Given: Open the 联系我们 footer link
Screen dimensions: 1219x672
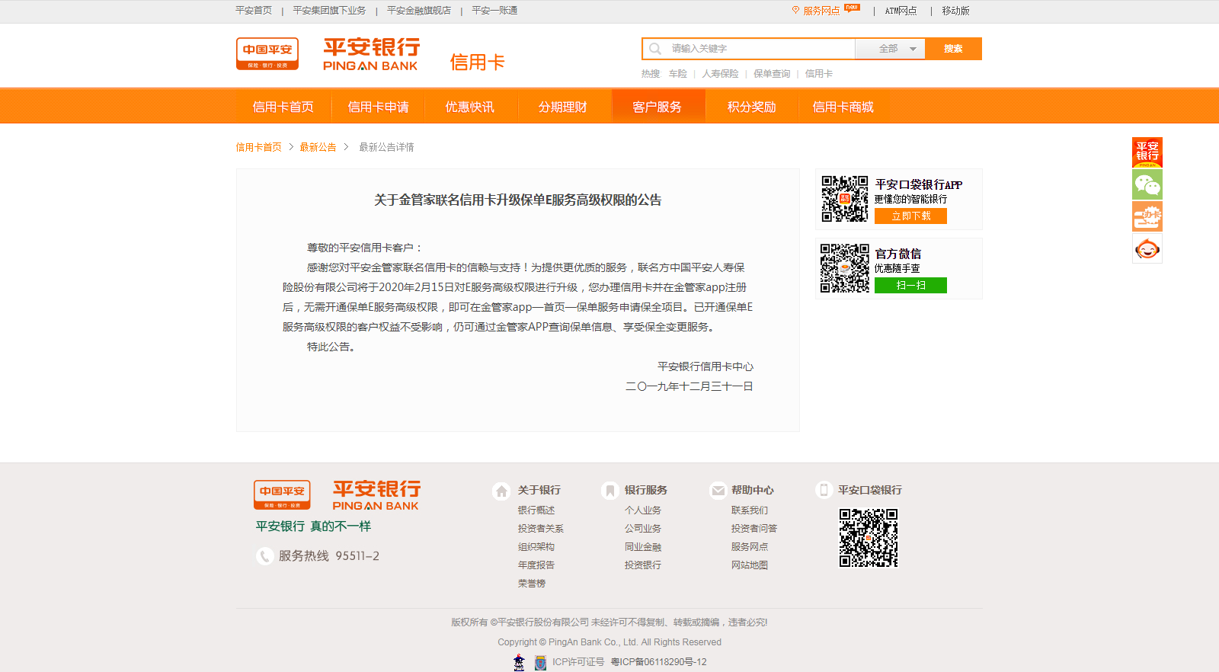Looking at the screenshot, I should pos(750,510).
